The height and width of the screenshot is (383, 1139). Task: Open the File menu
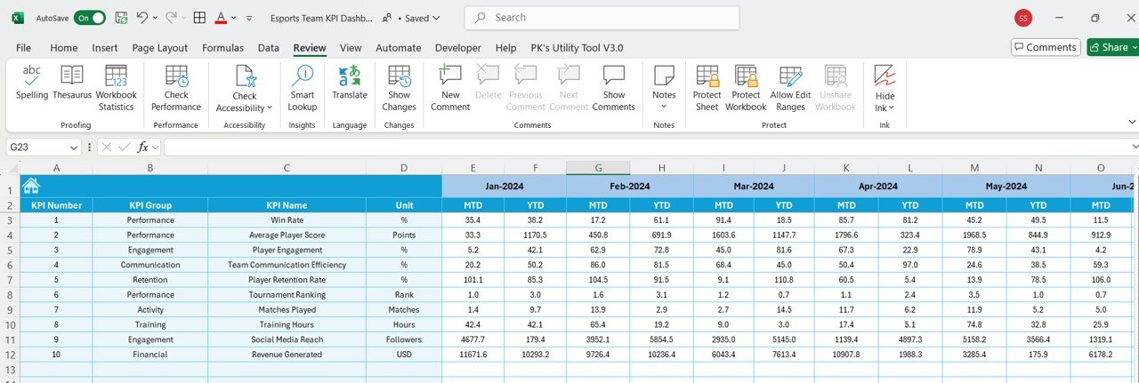[23, 48]
